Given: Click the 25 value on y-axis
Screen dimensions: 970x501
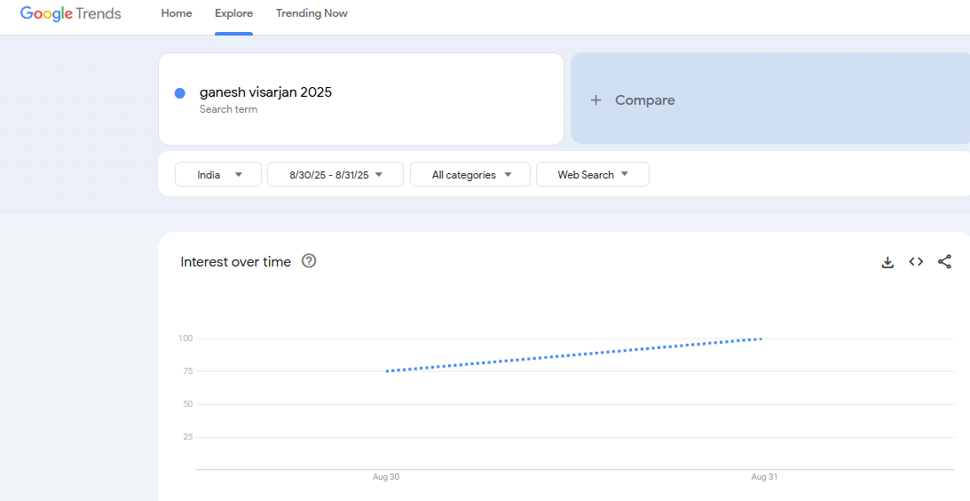Looking at the screenshot, I should [x=188, y=436].
